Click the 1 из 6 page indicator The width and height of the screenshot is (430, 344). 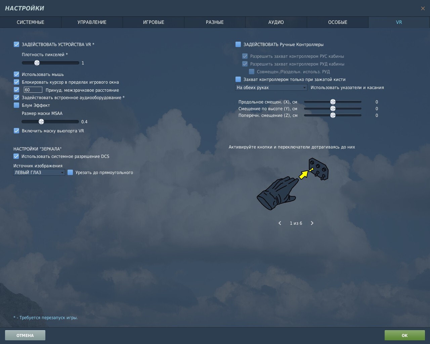(296, 223)
